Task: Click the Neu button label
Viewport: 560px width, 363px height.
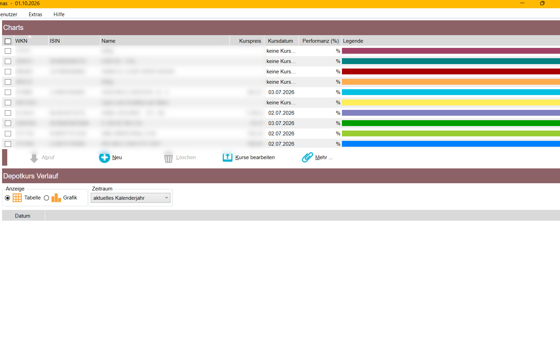Action: pyautogui.click(x=117, y=157)
